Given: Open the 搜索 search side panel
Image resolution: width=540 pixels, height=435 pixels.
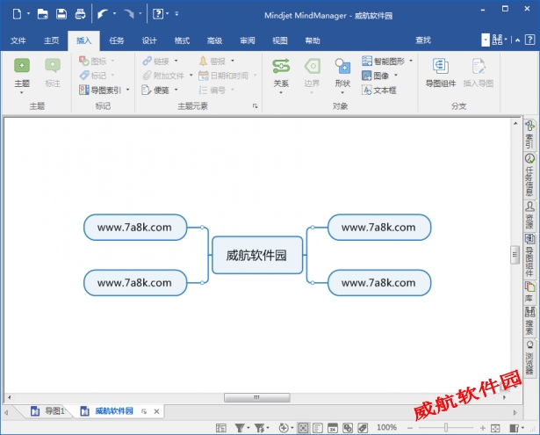Looking at the screenshot, I should [529, 321].
